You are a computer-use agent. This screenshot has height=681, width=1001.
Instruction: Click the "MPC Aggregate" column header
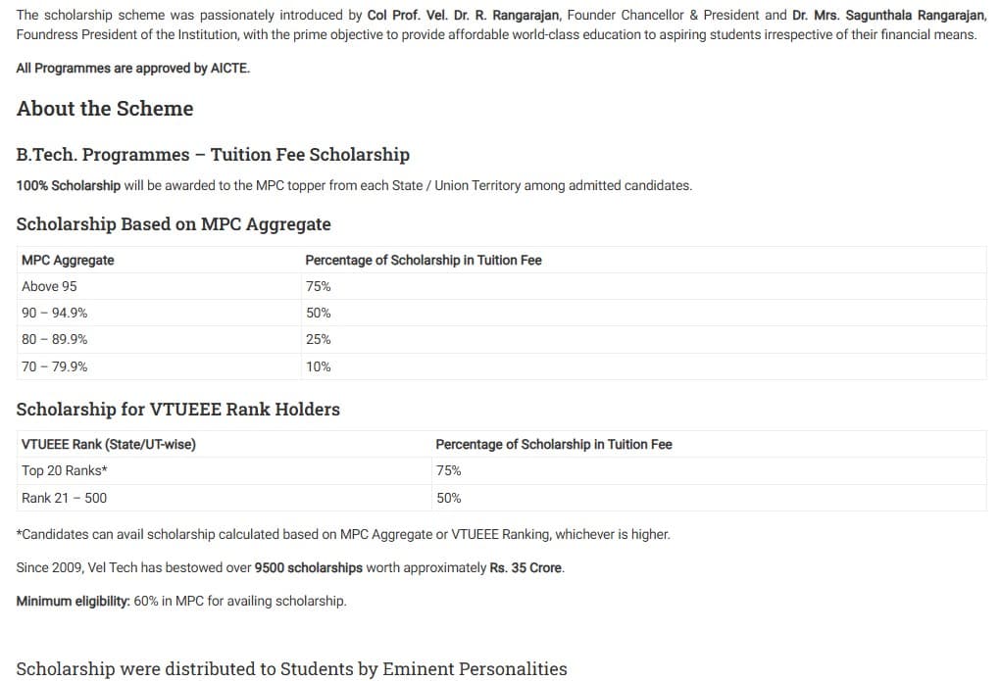[68, 260]
